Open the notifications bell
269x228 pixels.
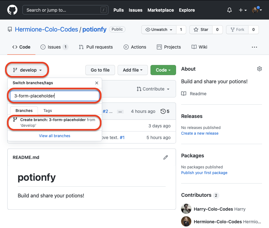229,10
